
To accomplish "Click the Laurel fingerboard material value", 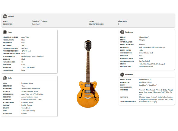I will pyautogui.click(x=24, y=54).
